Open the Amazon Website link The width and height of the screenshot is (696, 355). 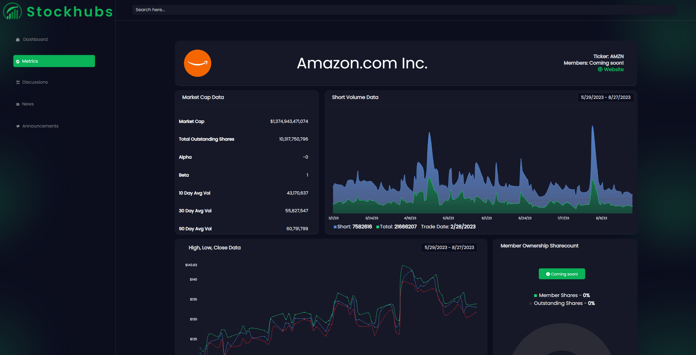point(611,69)
